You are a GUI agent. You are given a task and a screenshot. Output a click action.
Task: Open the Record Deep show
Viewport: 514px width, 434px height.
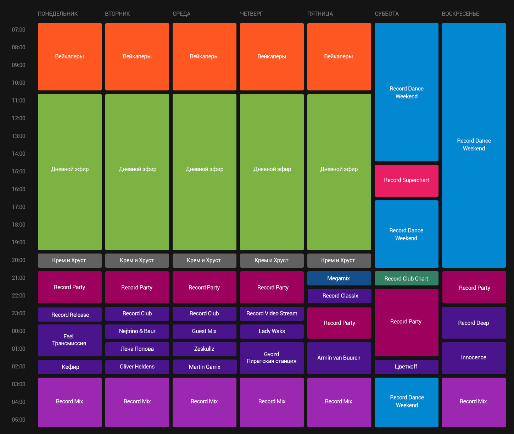474,323
